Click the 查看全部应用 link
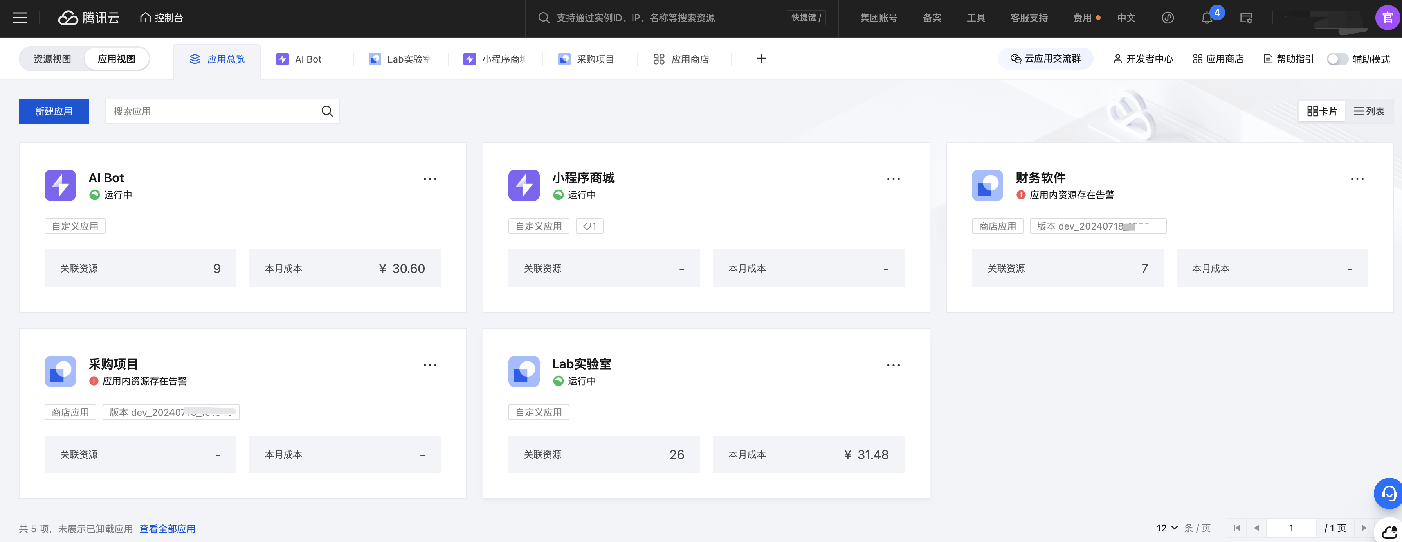The image size is (1402, 542). pos(167,528)
